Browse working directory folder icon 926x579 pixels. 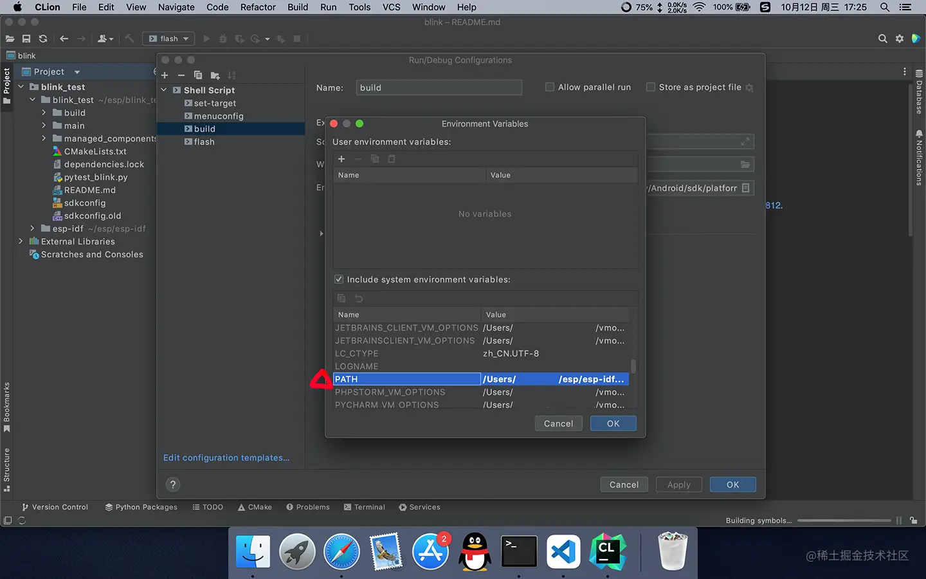pyautogui.click(x=745, y=165)
